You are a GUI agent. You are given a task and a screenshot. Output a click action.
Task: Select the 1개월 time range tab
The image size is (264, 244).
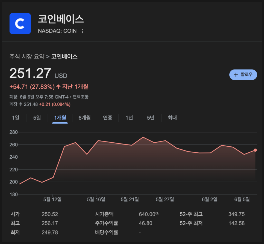(60, 118)
